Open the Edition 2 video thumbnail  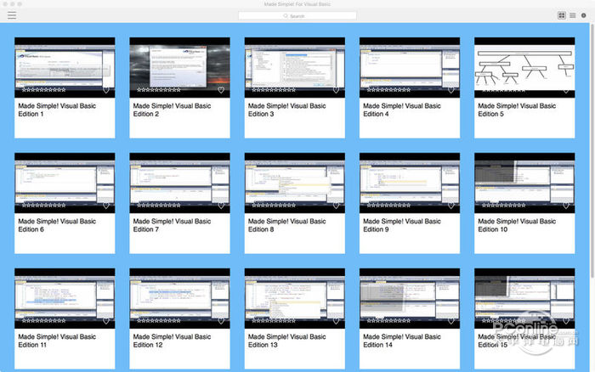(x=179, y=66)
